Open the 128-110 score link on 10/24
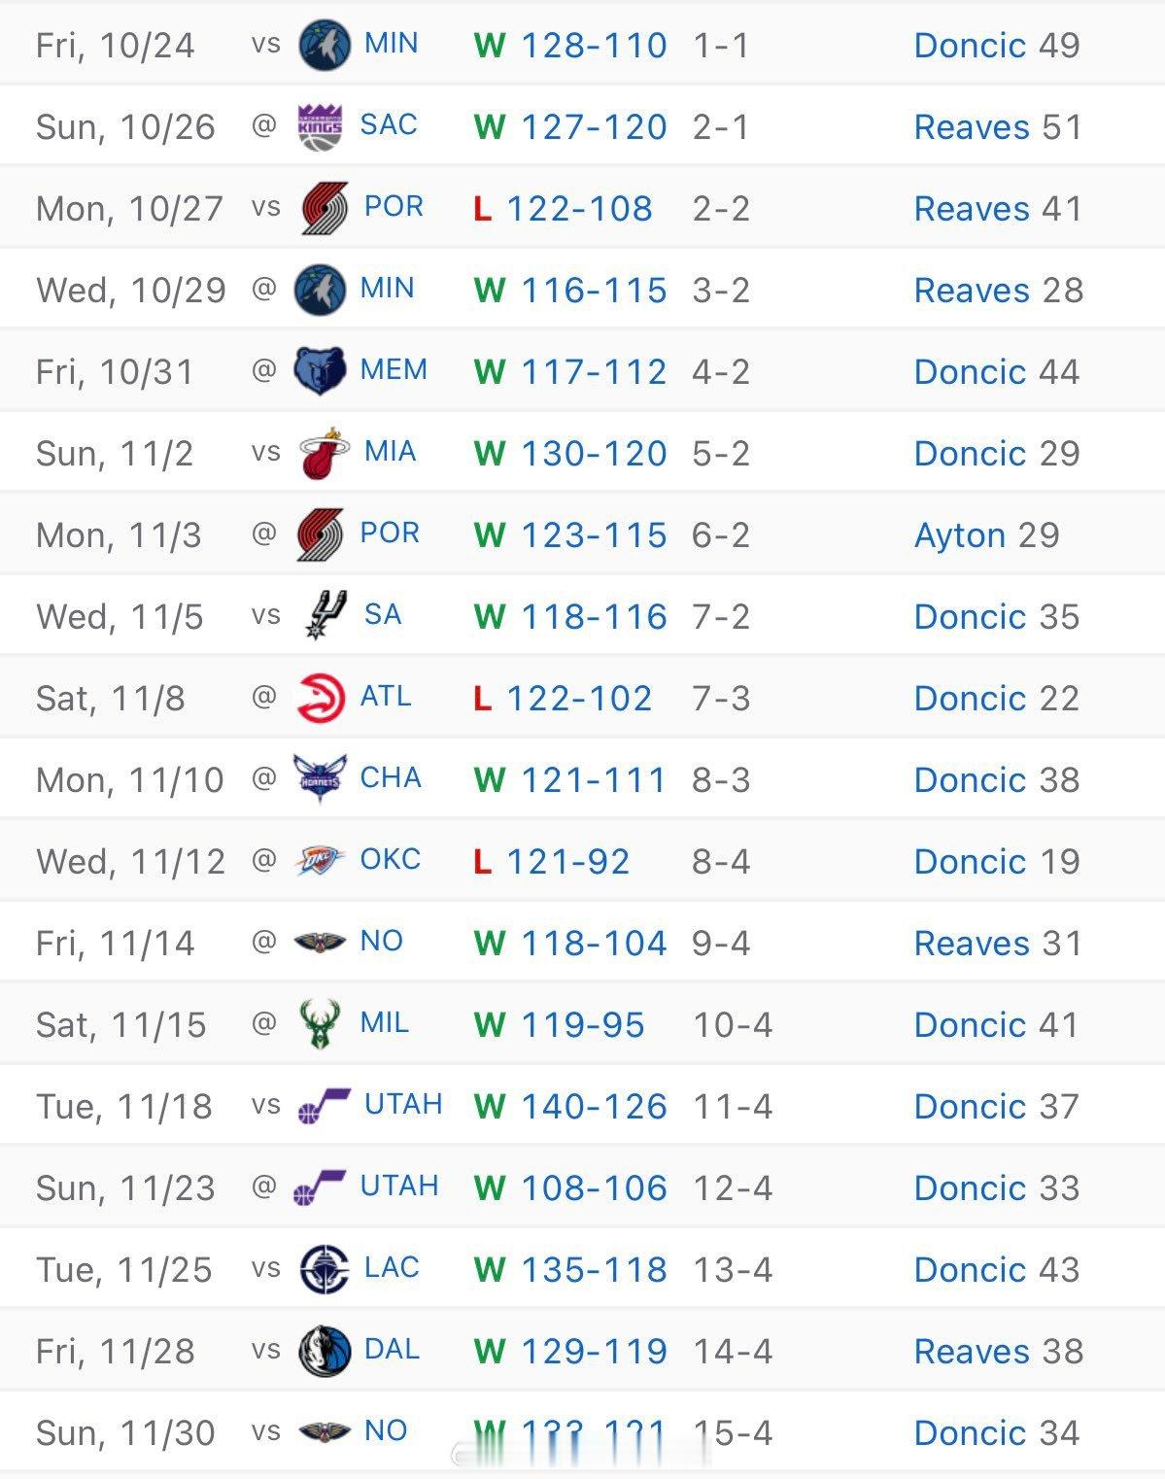 (594, 45)
